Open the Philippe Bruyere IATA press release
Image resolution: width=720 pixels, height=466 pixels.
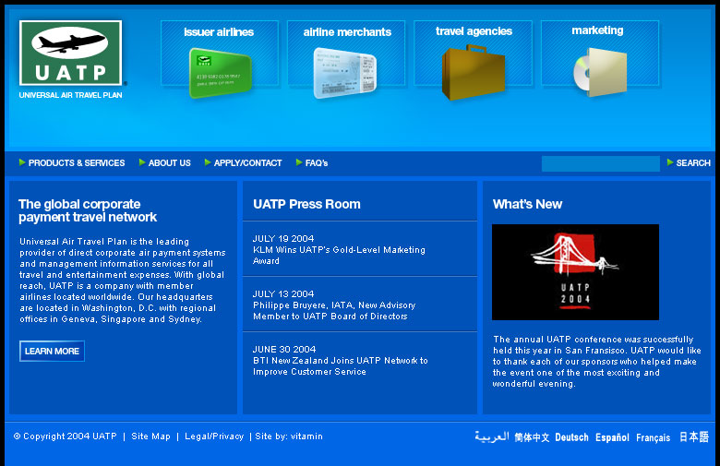click(334, 310)
